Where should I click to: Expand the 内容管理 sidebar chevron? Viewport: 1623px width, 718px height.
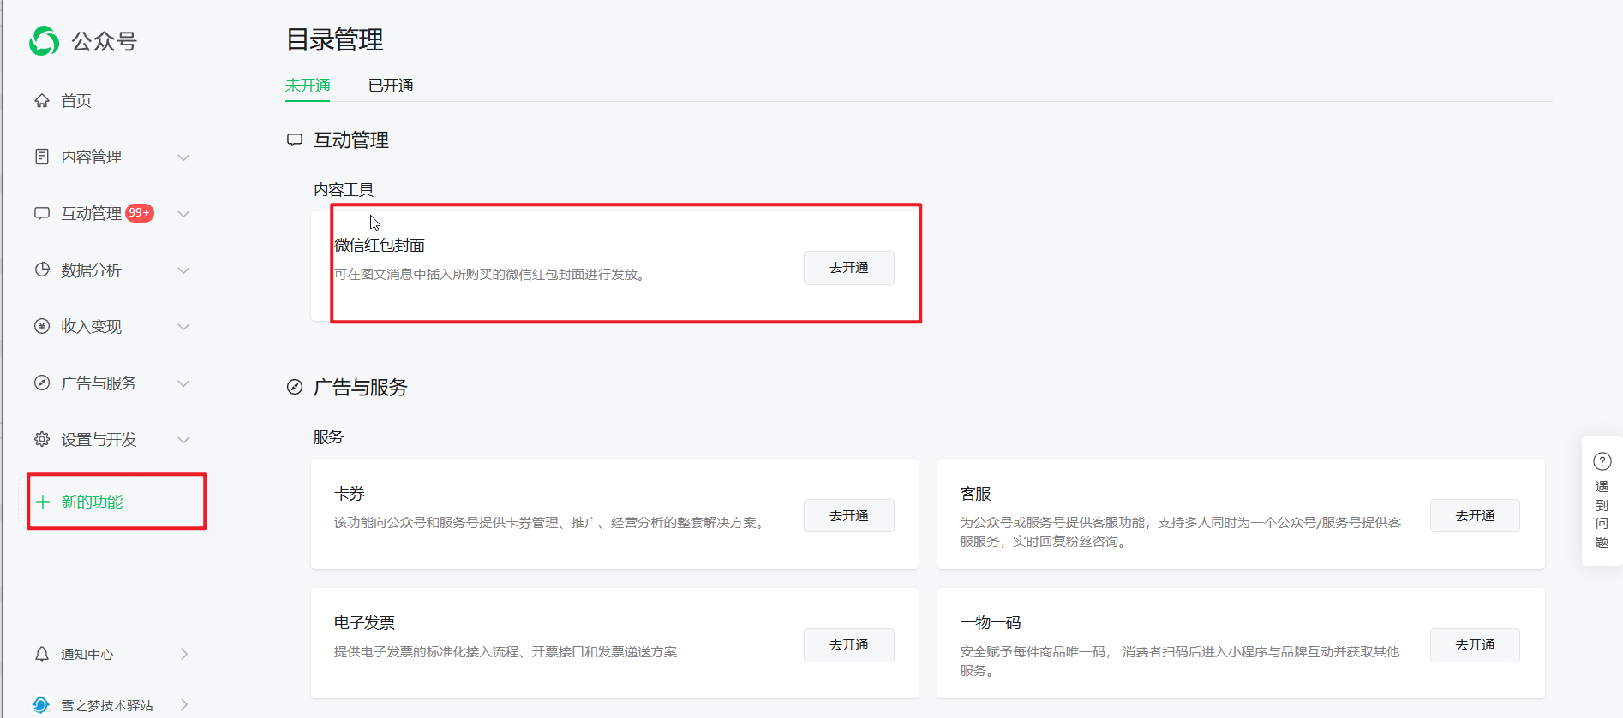(x=183, y=157)
